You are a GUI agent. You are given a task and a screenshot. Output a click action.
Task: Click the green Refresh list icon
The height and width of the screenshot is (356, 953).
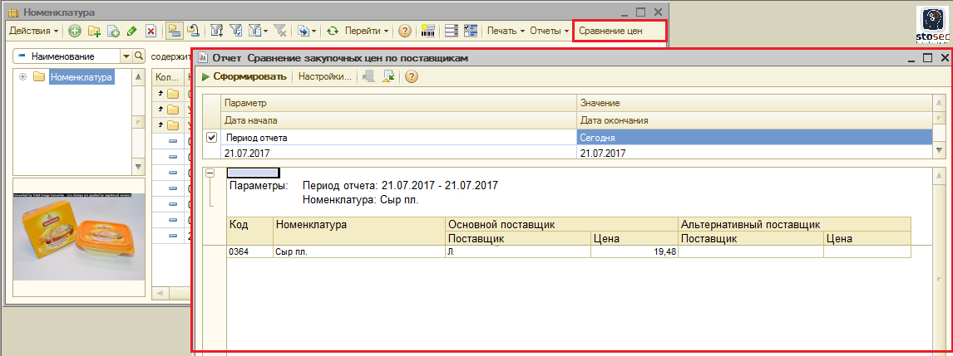point(332,31)
